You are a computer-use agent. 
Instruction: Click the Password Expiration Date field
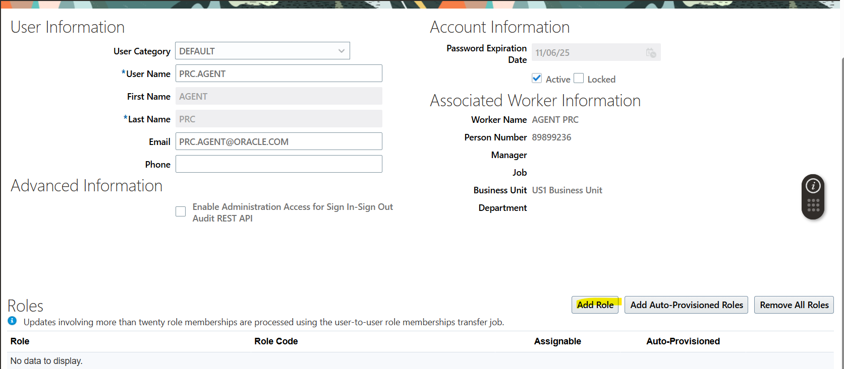(588, 52)
